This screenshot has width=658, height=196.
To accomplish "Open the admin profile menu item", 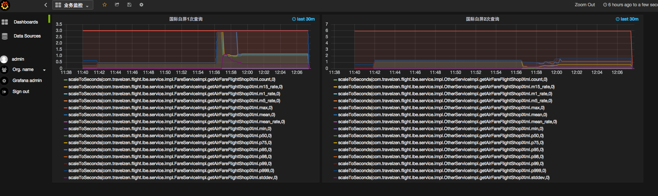I will click(x=18, y=59).
